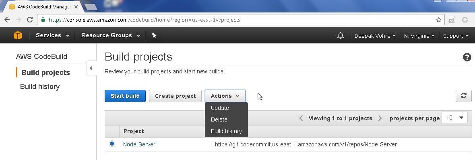475x160 pixels.
Task: Collapse the left navigation panel arrow
Action: [91, 69]
